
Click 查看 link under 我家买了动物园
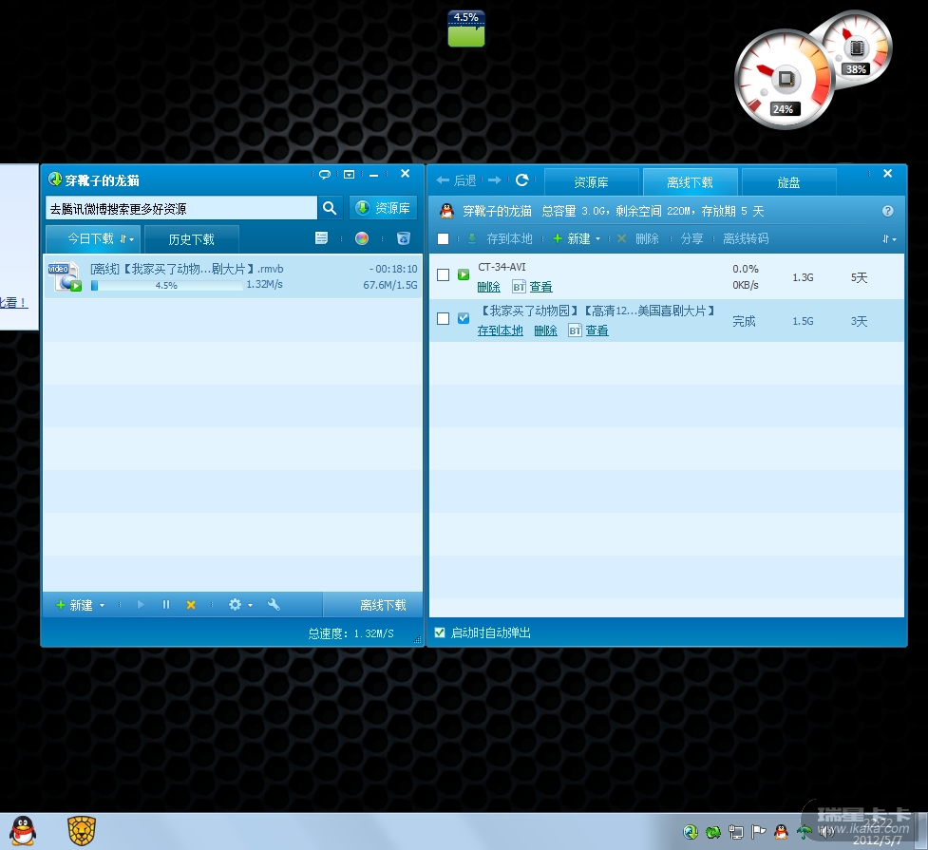click(x=597, y=331)
